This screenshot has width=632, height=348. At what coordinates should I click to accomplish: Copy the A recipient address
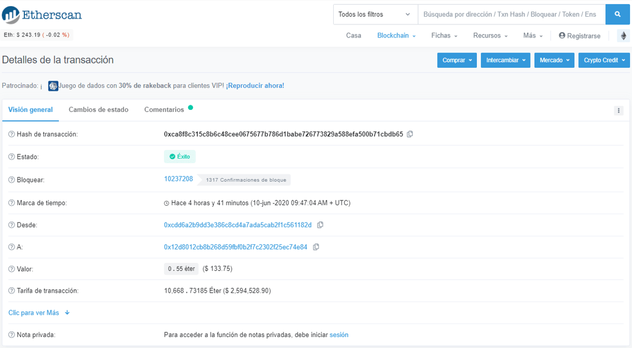[x=316, y=247]
